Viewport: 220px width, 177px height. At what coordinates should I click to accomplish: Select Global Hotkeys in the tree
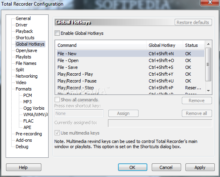pyautogui.click(x=30, y=44)
